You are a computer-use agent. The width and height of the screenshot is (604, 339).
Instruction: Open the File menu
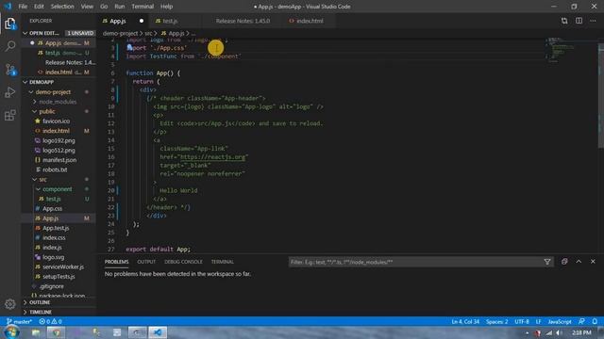point(23,7)
